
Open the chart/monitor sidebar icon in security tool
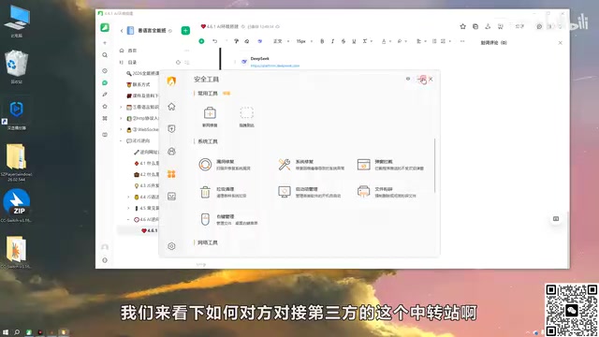[171, 197]
